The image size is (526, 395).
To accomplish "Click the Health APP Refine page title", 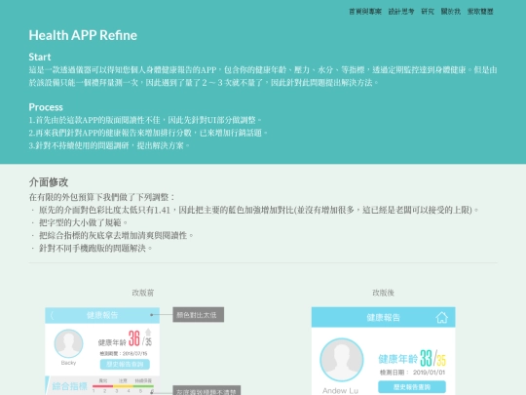I will click(83, 35).
